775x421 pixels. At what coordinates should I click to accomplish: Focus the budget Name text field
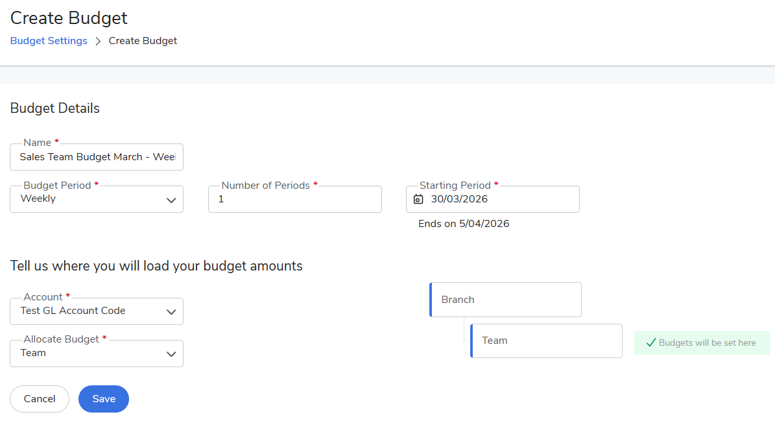coord(97,157)
